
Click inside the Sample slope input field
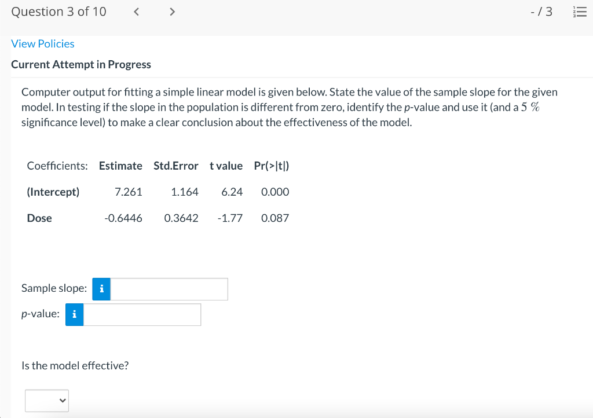click(168, 289)
